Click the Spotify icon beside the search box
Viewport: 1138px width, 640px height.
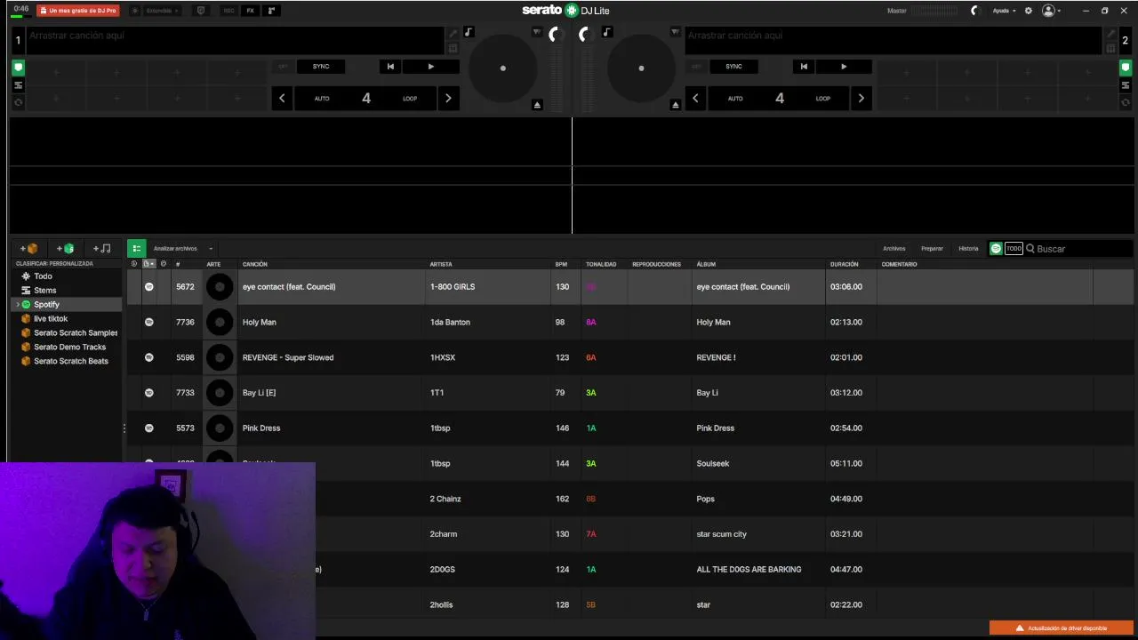(996, 249)
